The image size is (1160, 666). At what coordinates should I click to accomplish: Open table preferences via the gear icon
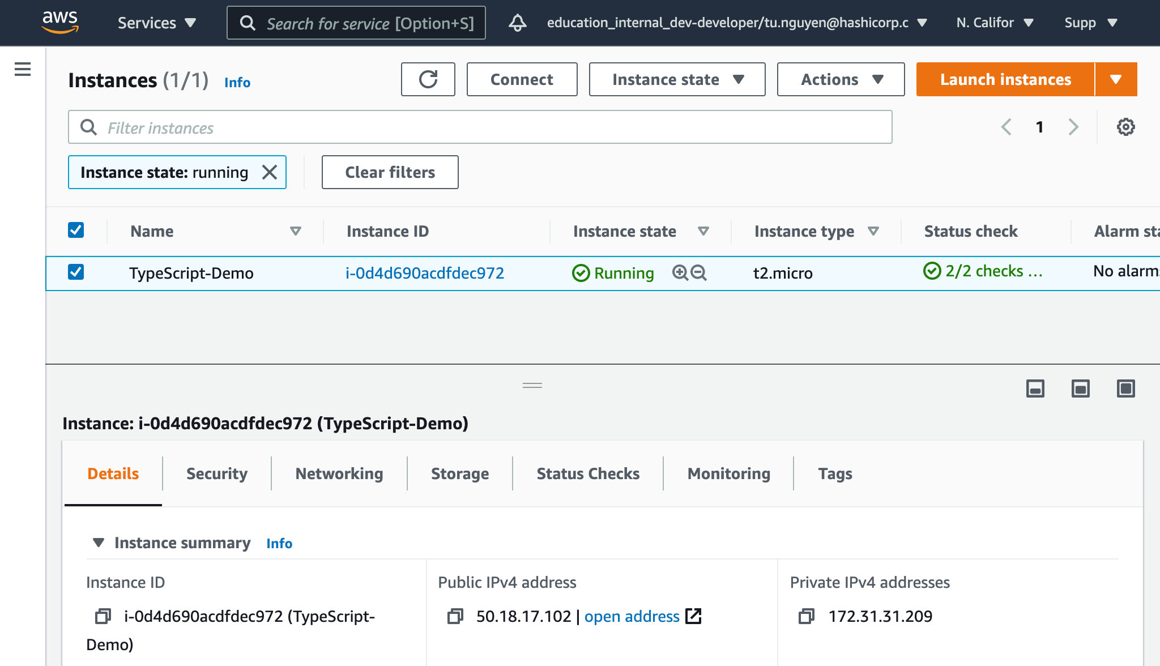tap(1125, 127)
